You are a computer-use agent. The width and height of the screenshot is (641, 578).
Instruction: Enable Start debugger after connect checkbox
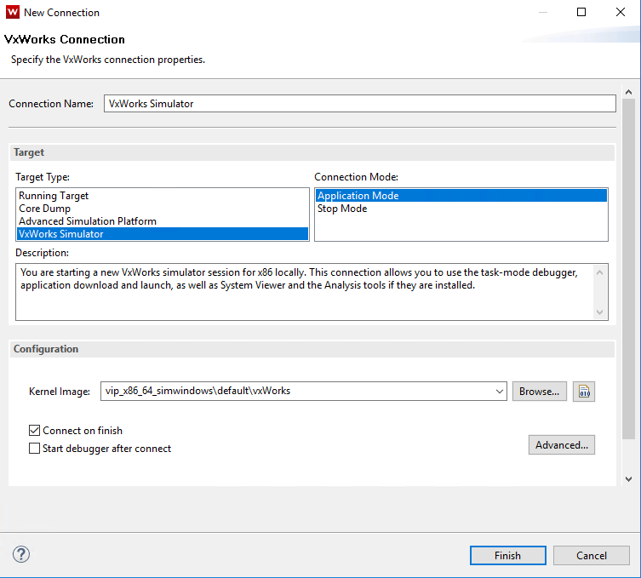coord(34,449)
